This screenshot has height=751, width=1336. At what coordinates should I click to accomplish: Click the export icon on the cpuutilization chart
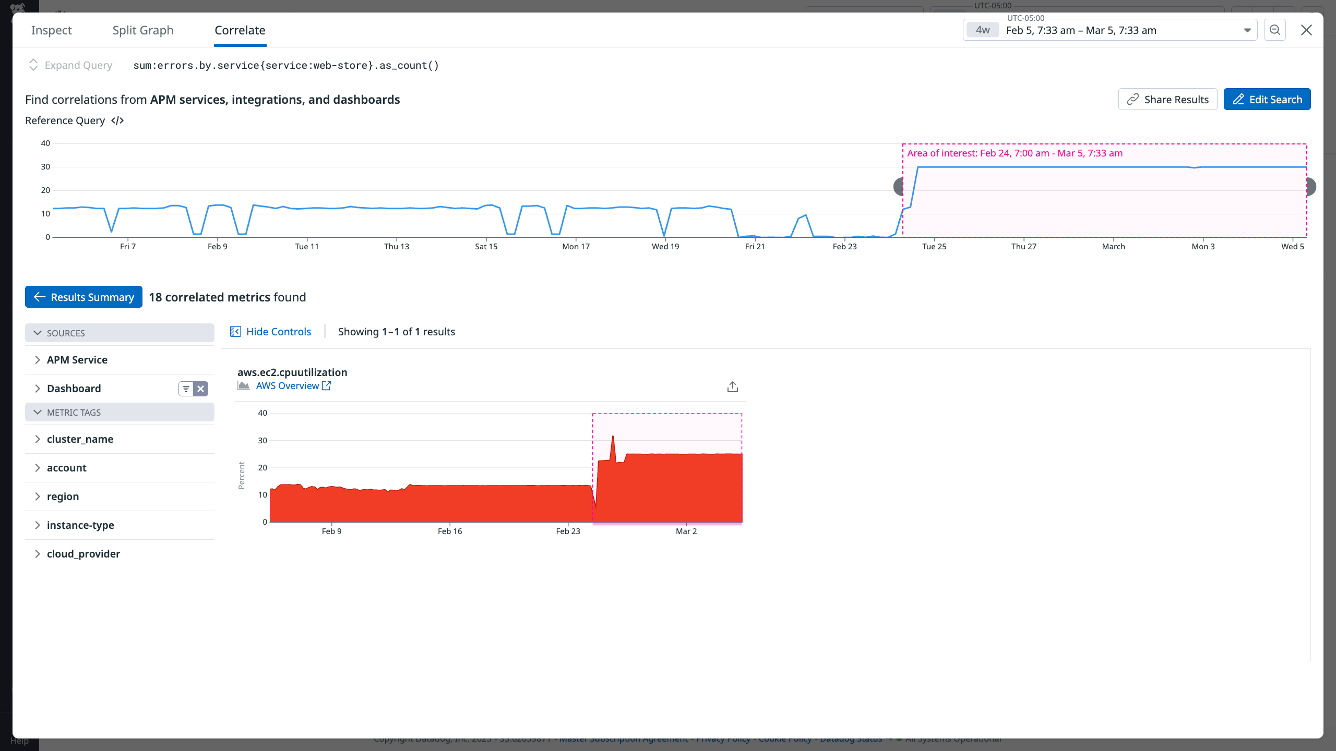[x=732, y=386]
